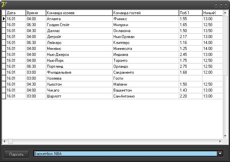The width and height of the screenshot is (230, 162).
Task: Click the Поб.1 column header
Action: 190,13
